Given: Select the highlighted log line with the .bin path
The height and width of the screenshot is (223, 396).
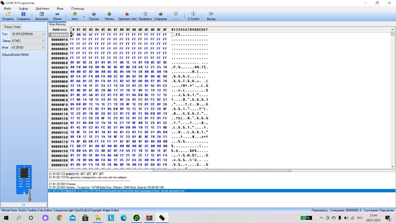Looking at the screenshot, I should pos(222,191).
